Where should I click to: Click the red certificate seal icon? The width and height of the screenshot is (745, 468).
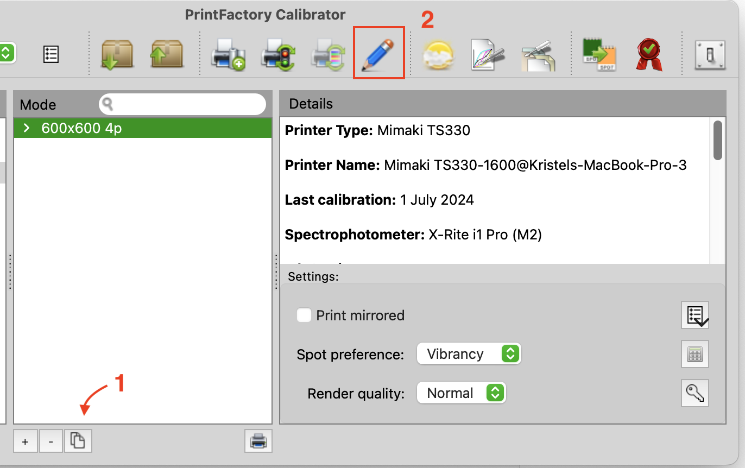(x=648, y=54)
